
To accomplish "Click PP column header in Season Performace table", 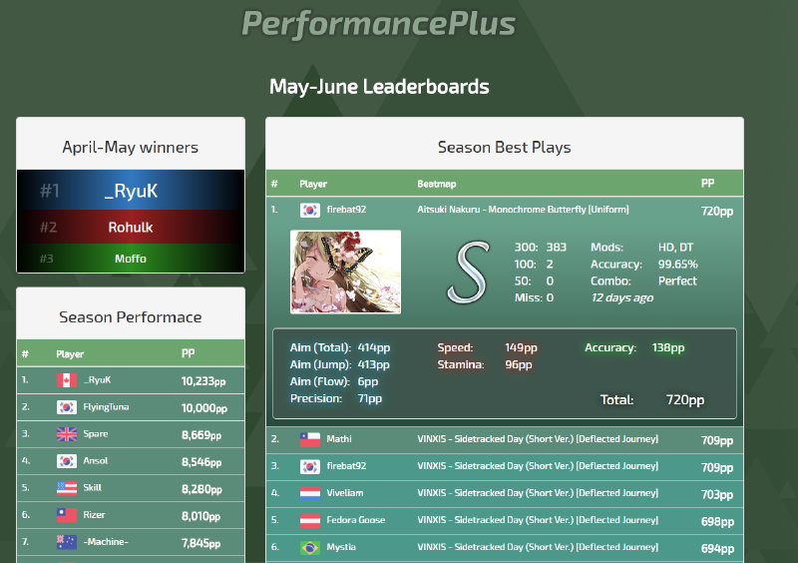I will click(188, 353).
